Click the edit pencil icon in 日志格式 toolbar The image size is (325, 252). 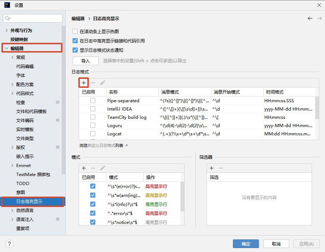click(103, 83)
